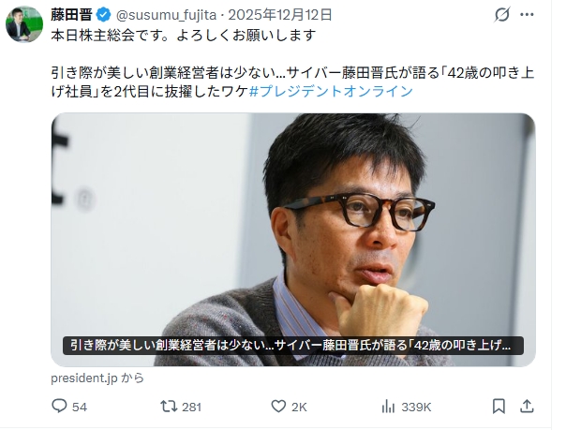
Task: Click the #プレジデントオンライン hashtag
Action: coord(331,91)
